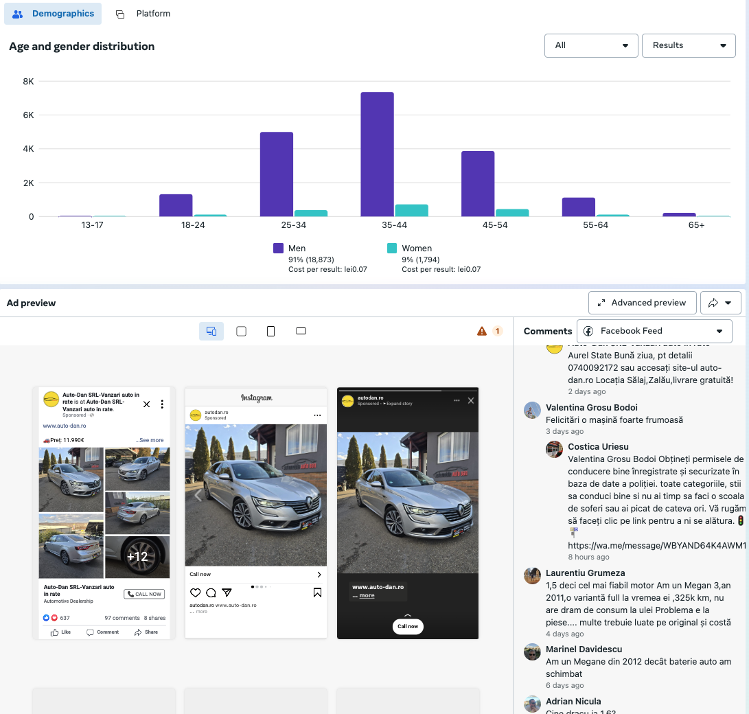This screenshot has height=714, width=749.
Task: Click the +12 more photos thumbnail
Action: (137, 557)
